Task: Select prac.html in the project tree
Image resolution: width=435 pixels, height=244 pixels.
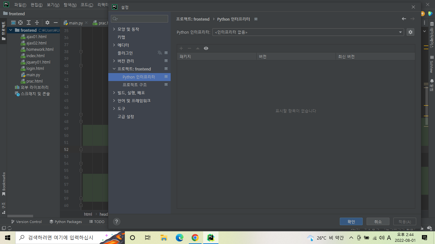Action: [x=34, y=81]
